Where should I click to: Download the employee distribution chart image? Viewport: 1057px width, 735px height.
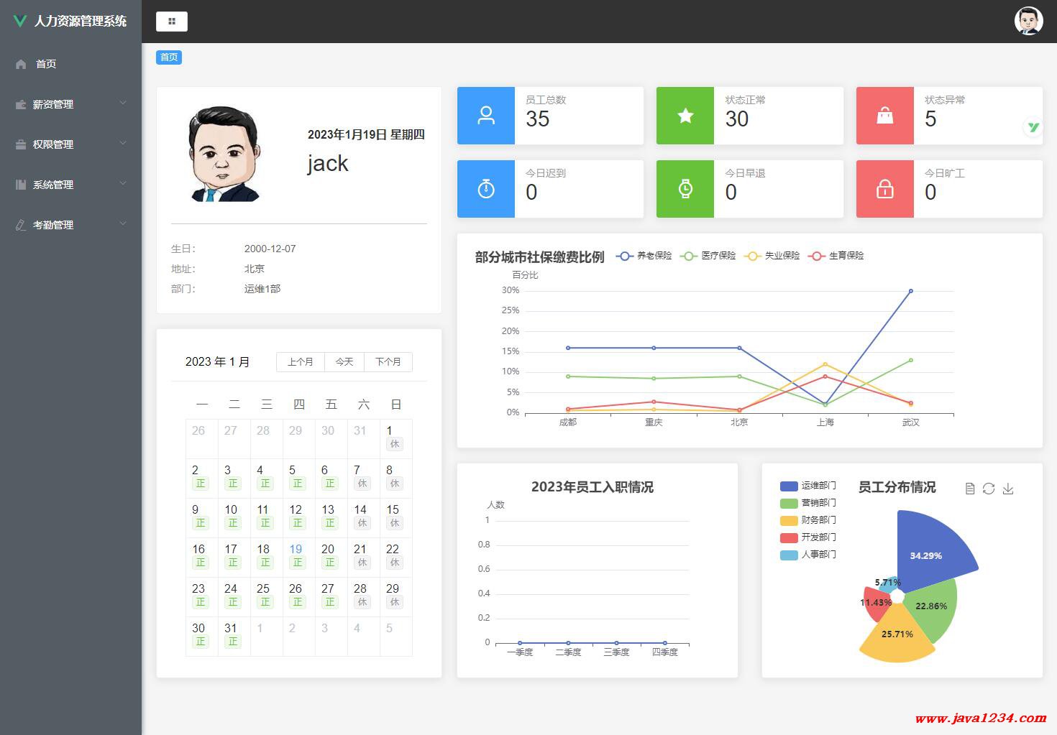pyautogui.click(x=1008, y=489)
